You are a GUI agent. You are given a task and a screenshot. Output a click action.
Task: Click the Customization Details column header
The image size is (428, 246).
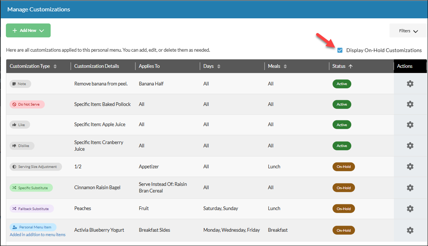coord(97,66)
